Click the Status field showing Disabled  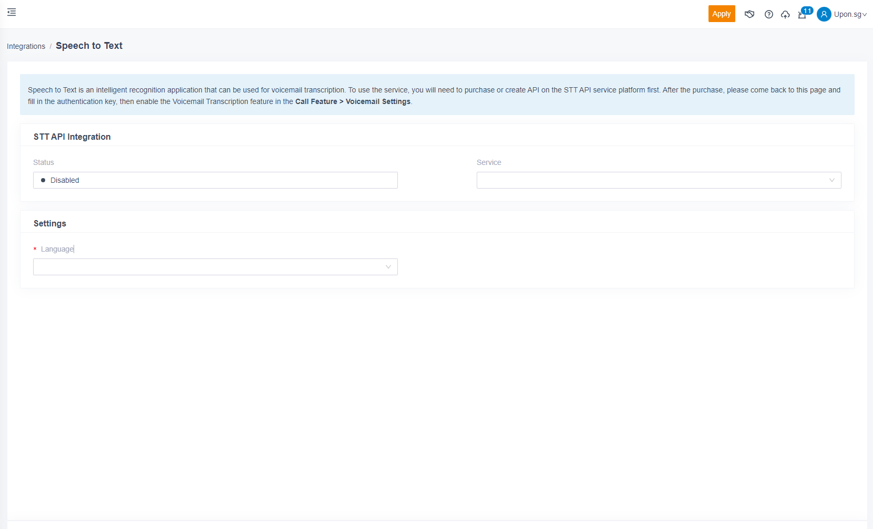point(215,180)
